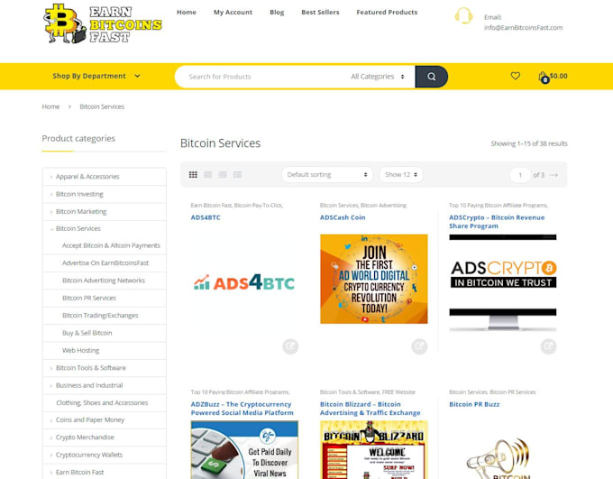Click ADSCrypto product image

point(503,282)
